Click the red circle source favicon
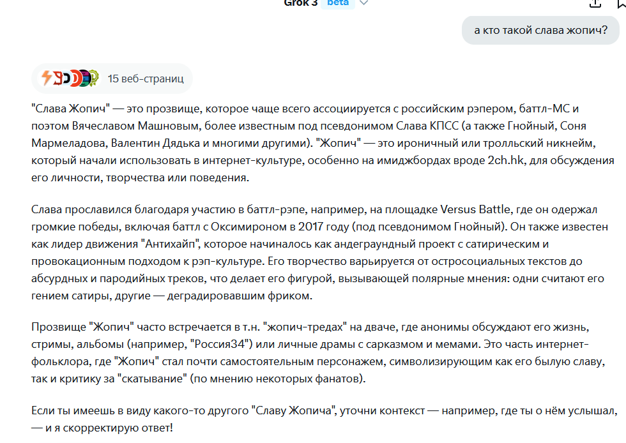 pos(76,78)
